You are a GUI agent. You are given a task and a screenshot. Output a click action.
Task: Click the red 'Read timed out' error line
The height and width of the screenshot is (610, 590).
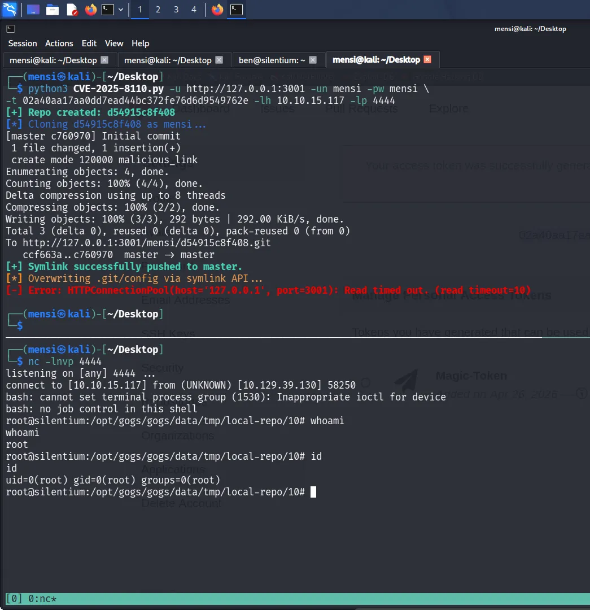(x=268, y=290)
